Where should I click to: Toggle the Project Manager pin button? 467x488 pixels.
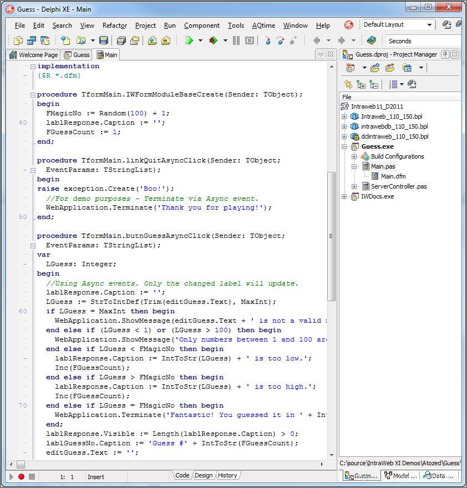(445, 54)
